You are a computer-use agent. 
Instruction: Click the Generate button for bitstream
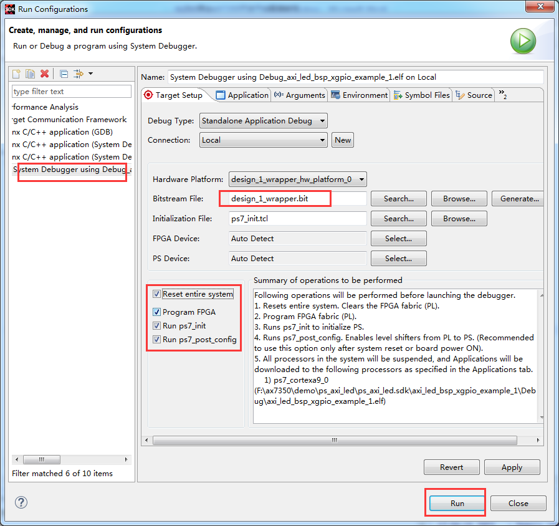[518, 199]
